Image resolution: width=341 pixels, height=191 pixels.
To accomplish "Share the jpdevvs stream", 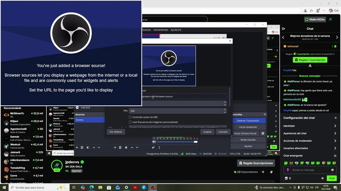I will click(263, 172).
